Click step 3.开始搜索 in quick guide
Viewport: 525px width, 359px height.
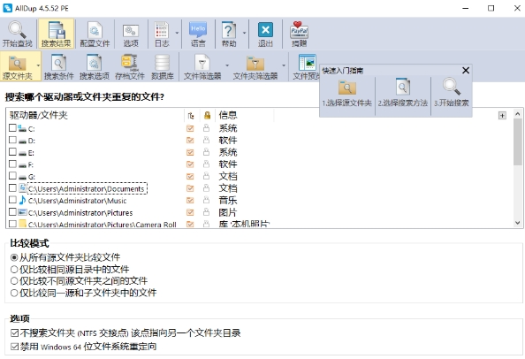[452, 93]
